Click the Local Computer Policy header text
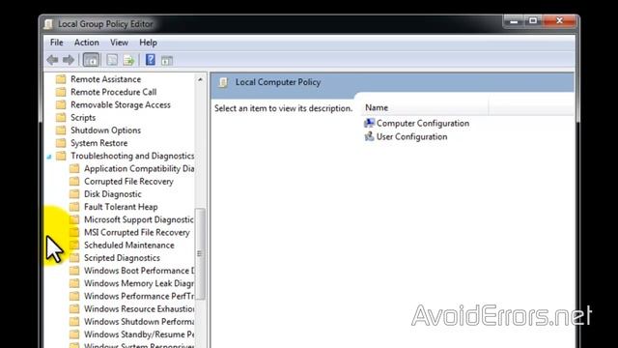 pyautogui.click(x=278, y=82)
